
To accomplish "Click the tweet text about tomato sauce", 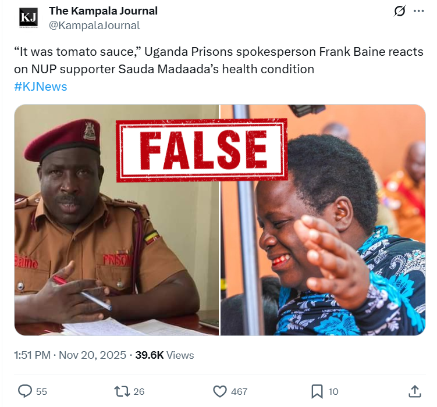I will (219, 60).
